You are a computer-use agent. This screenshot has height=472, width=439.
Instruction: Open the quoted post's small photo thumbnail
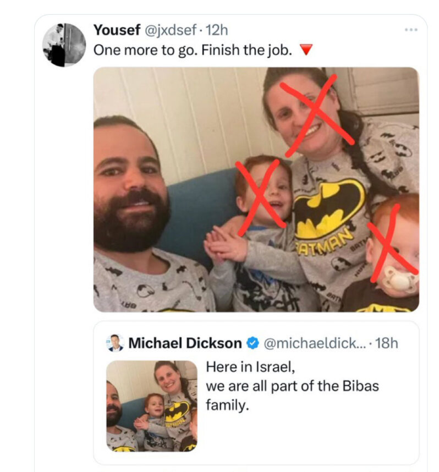[151, 406]
